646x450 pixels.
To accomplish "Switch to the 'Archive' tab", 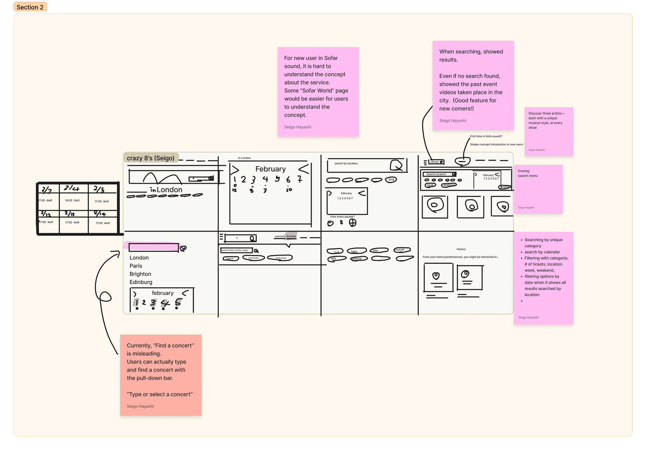I will [x=291, y=236].
